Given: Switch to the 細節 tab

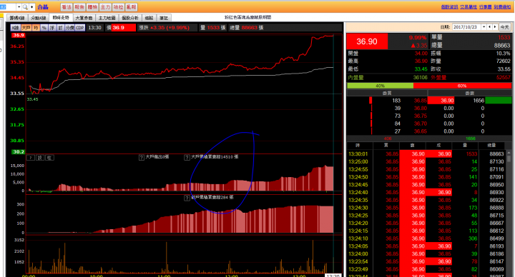Looking at the screenshot, I should click(149, 18).
